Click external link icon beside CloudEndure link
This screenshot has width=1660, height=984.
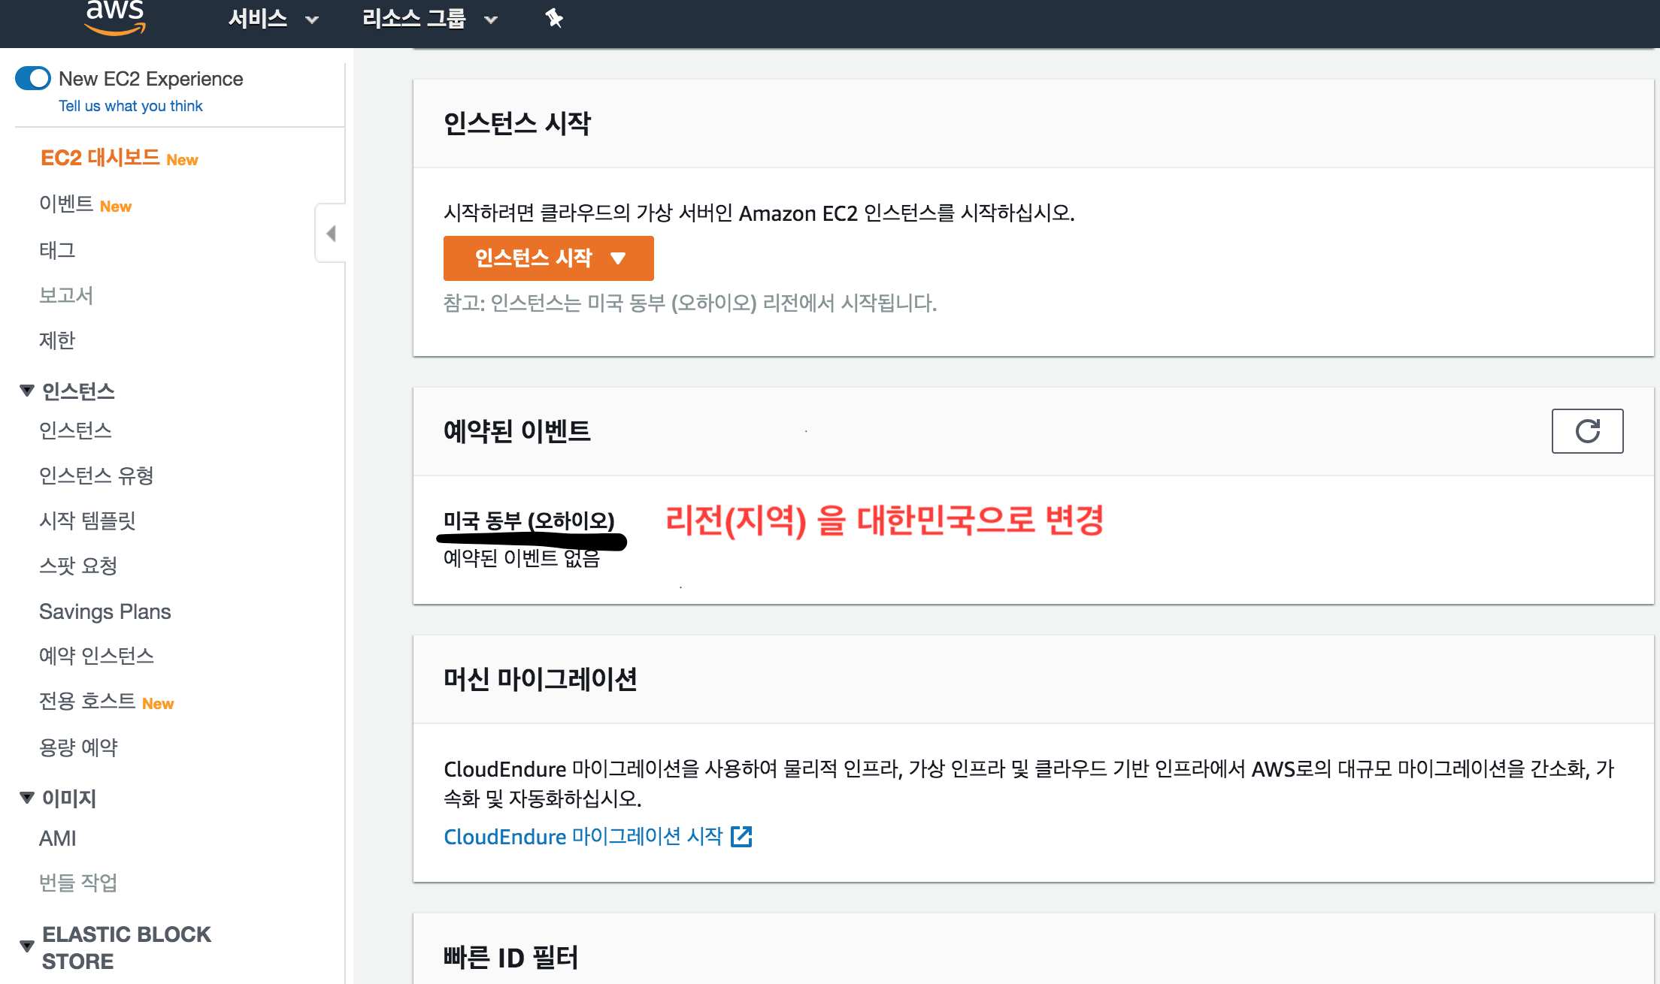pyautogui.click(x=741, y=837)
